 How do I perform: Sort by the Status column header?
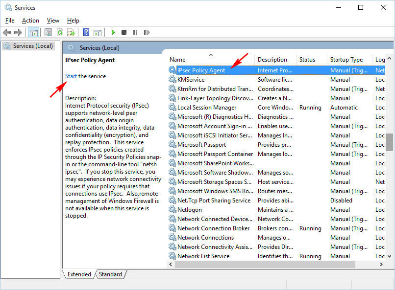point(307,60)
